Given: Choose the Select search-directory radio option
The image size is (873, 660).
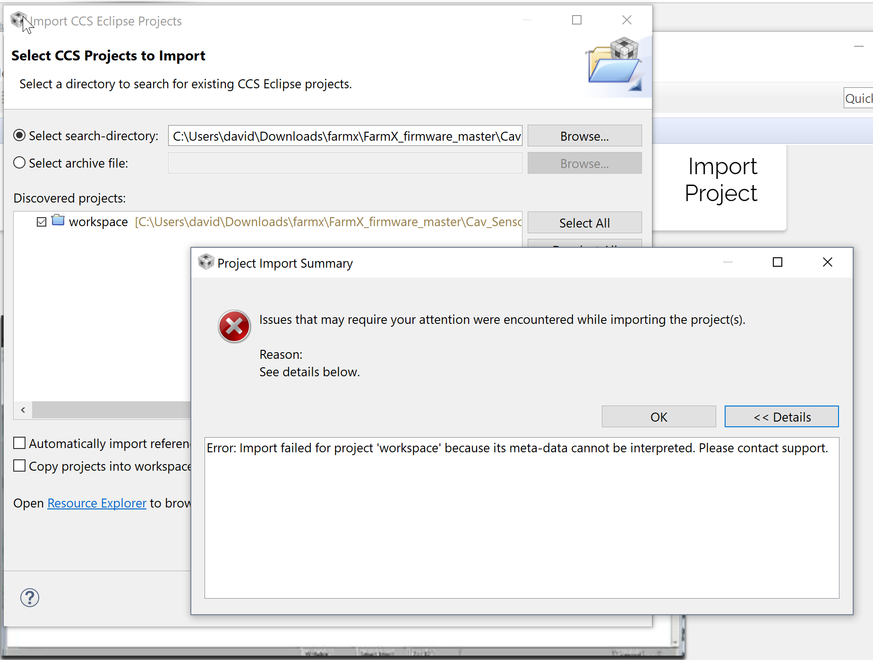Looking at the screenshot, I should click(19, 136).
